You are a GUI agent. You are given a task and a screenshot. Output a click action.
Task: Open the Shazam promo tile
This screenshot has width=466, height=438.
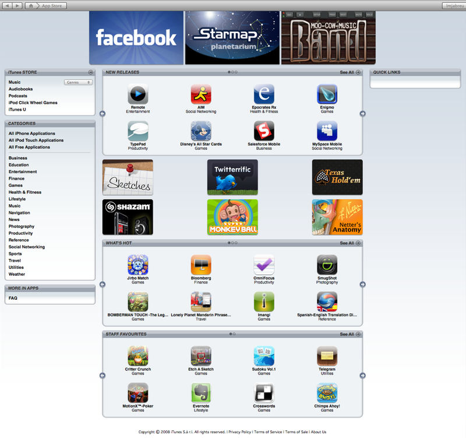128,217
